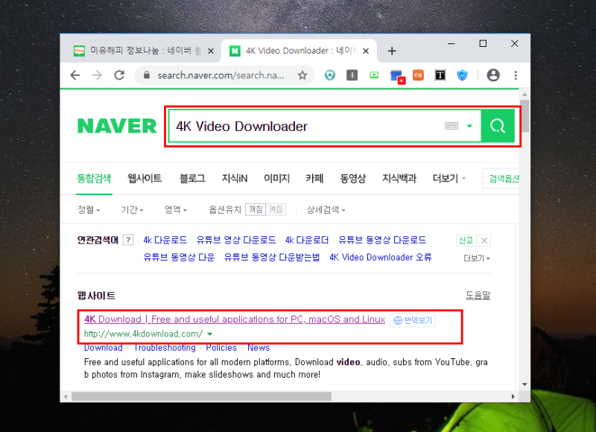Open the 연관검색어 question mark help
This screenshot has width=596, height=432.
pyautogui.click(x=128, y=240)
